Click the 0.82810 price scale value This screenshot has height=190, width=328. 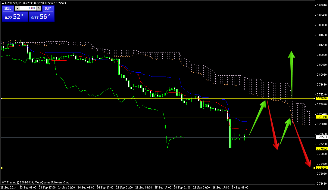pos(322,5)
